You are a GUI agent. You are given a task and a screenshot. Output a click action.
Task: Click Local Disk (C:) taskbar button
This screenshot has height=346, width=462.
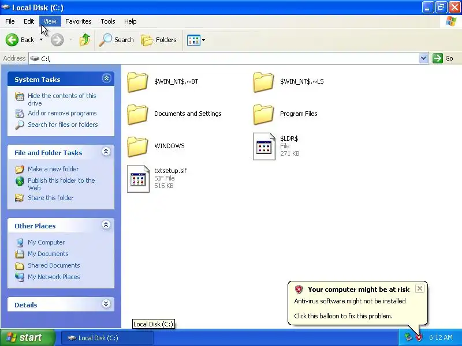107,338
